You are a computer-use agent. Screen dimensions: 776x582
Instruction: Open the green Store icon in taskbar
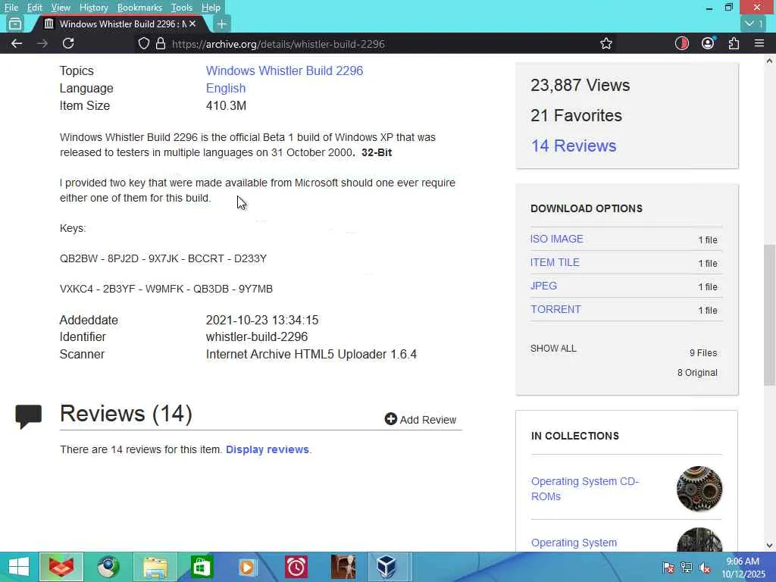(x=201, y=567)
